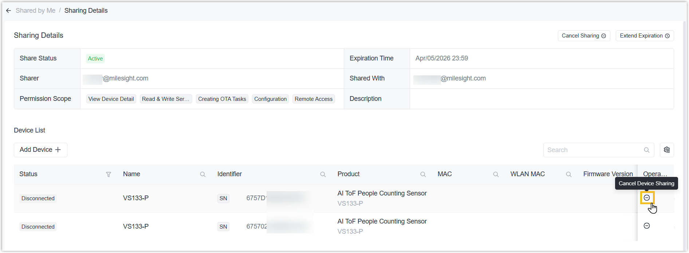The width and height of the screenshot is (689, 253).
Task: Click Product column search icon
Action: (423, 174)
